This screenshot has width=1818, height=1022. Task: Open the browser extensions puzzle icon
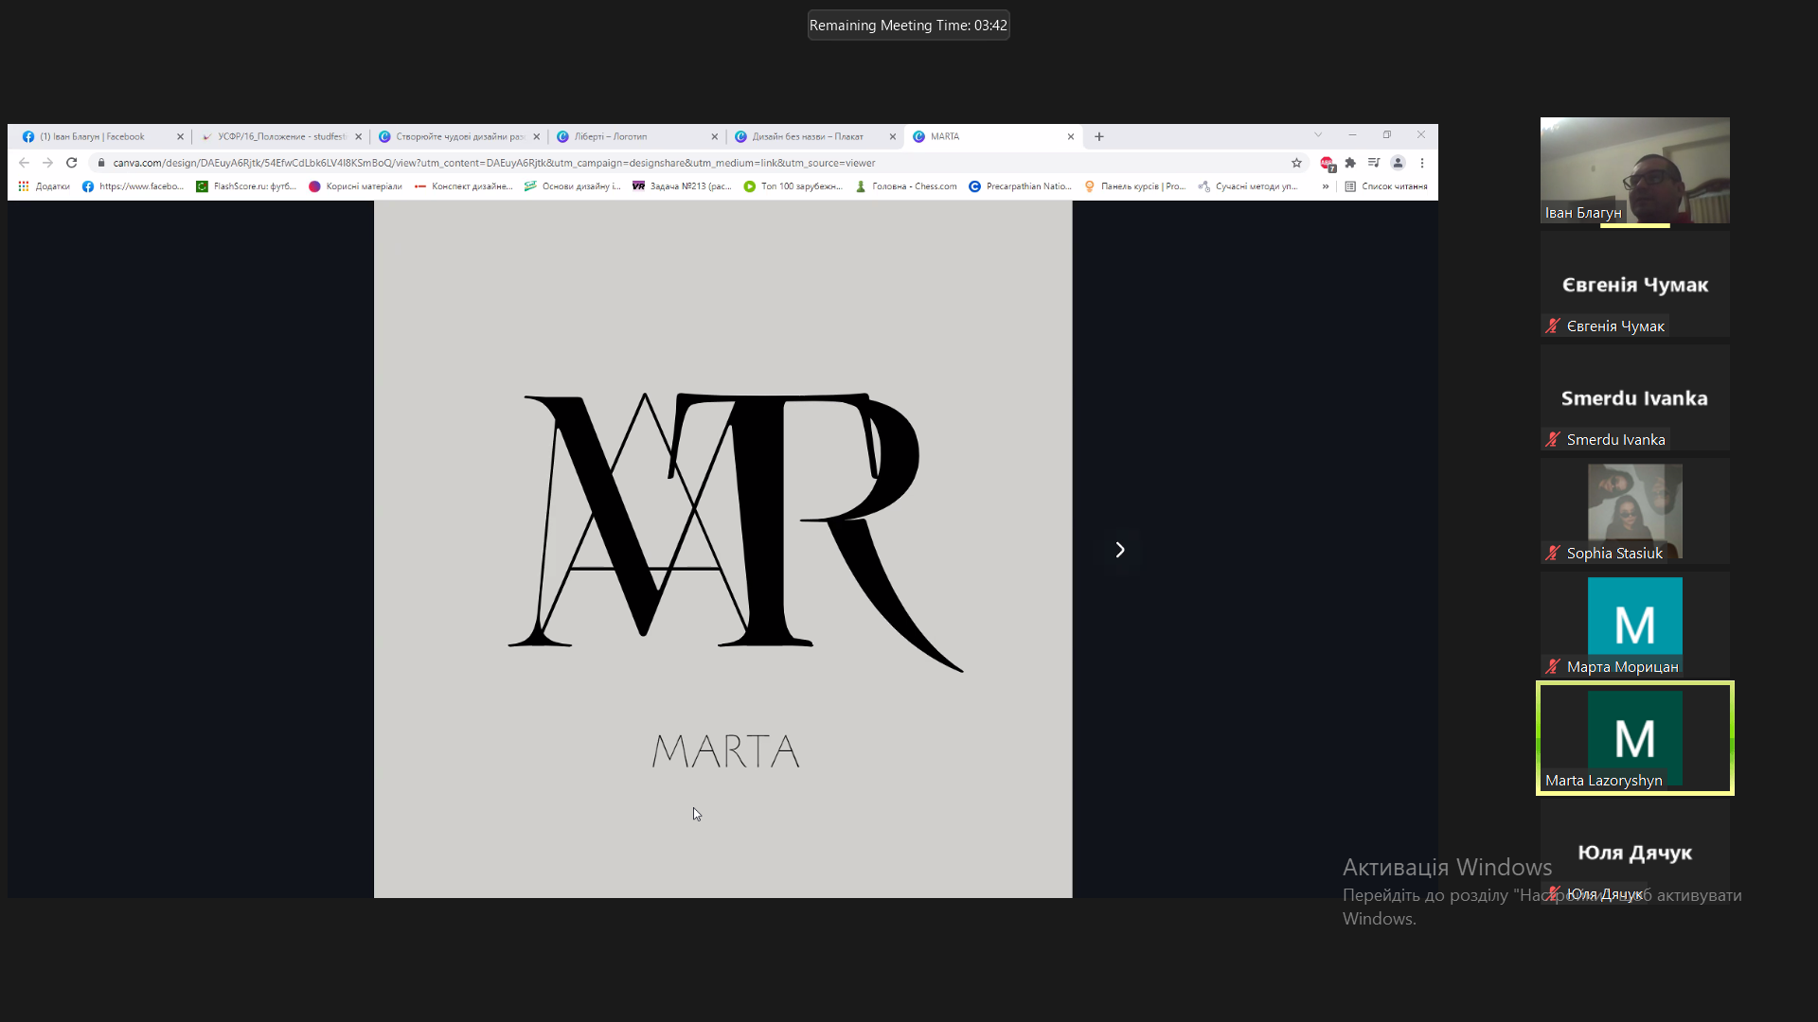tap(1350, 163)
